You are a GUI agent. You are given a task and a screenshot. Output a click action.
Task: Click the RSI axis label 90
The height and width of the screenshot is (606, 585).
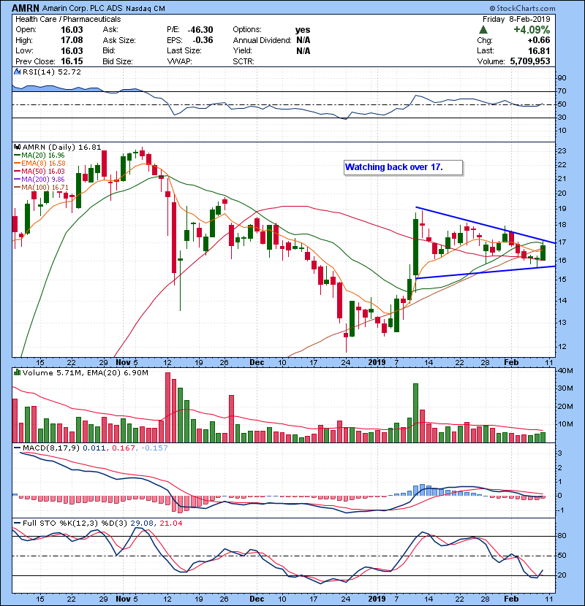coord(562,78)
